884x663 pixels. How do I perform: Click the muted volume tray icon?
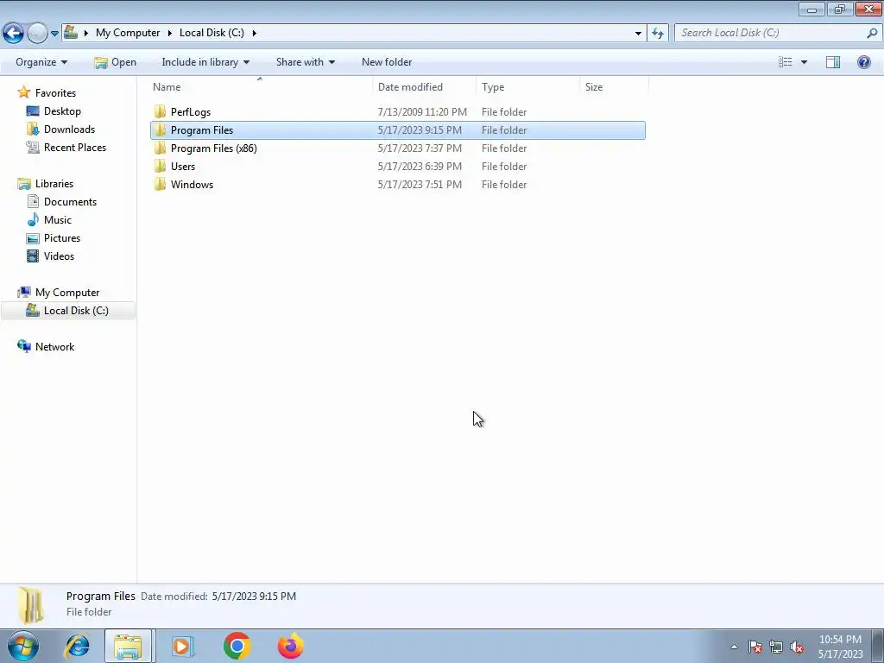(797, 647)
